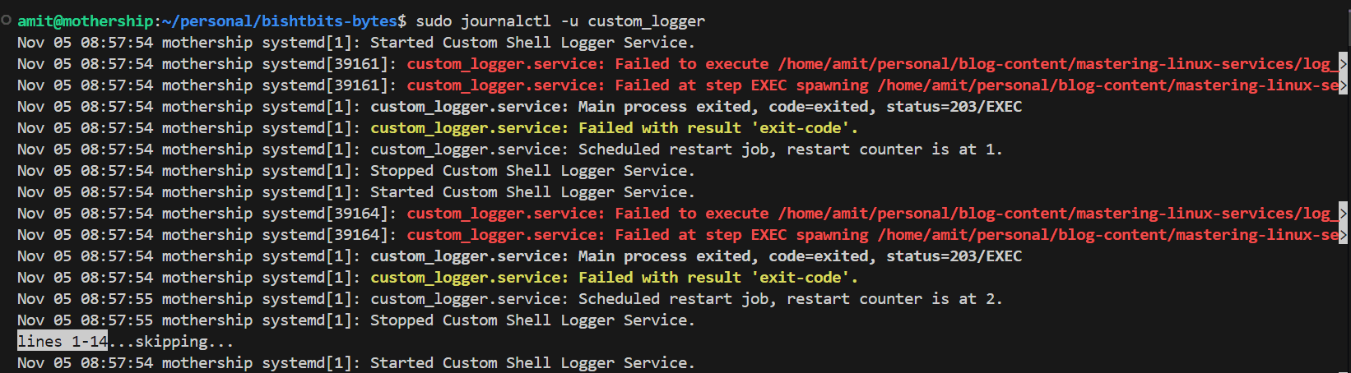The image size is (1351, 373).
Task: Click yellow 'Failed with result' line above restart counter 1
Action: 614,128
